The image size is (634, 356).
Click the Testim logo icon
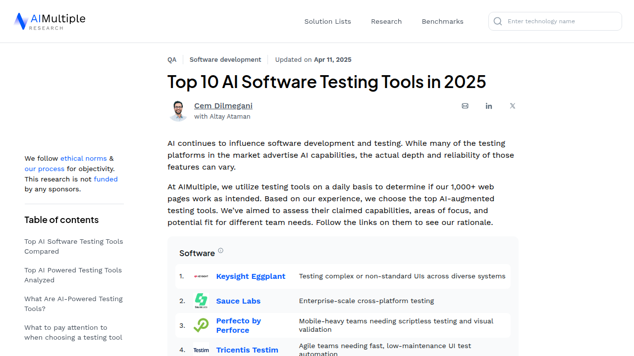[201, 350]
